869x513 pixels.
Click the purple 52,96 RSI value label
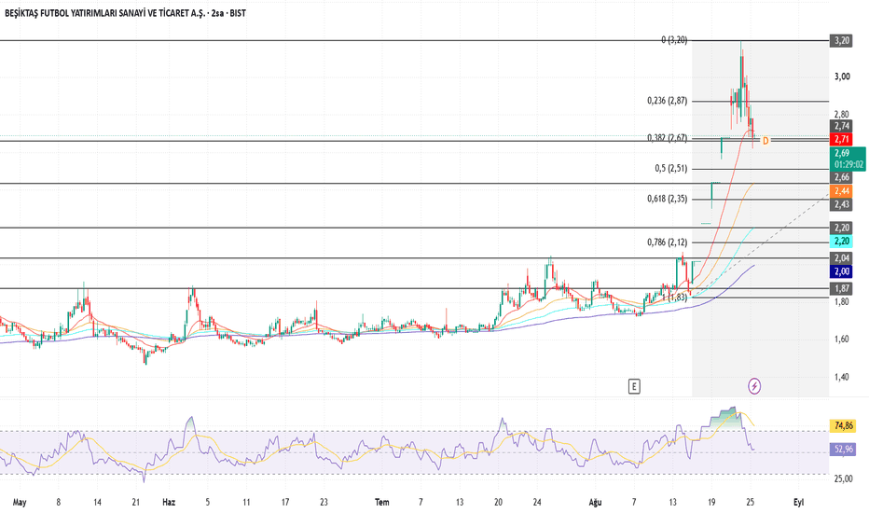tap(843, 450)
